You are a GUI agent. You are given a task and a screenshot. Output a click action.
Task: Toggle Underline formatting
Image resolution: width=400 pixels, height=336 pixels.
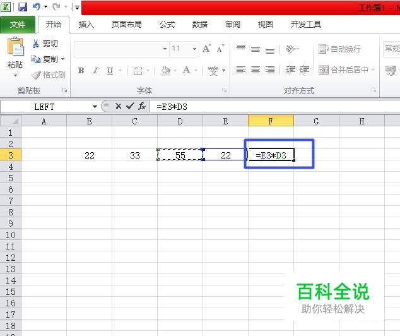coord(110,71)
